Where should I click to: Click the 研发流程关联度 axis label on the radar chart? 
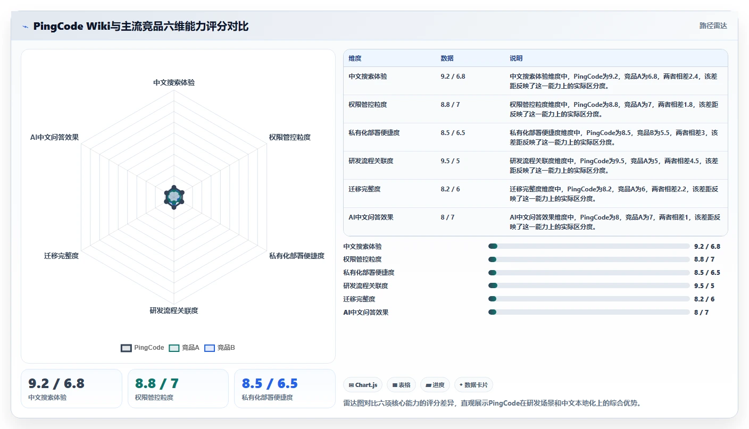[x=174, y=311]
